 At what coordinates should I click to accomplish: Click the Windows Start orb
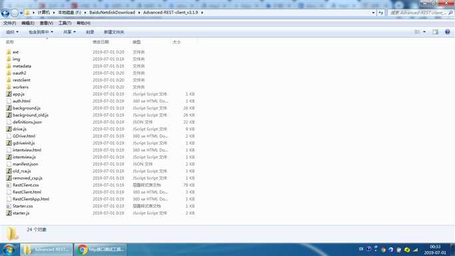coord(9,249)
